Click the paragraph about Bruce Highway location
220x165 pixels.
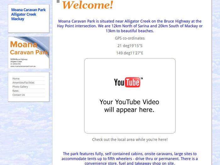[x=130, y=26]
